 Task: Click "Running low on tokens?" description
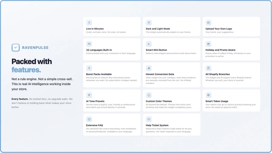pos(112,79)
